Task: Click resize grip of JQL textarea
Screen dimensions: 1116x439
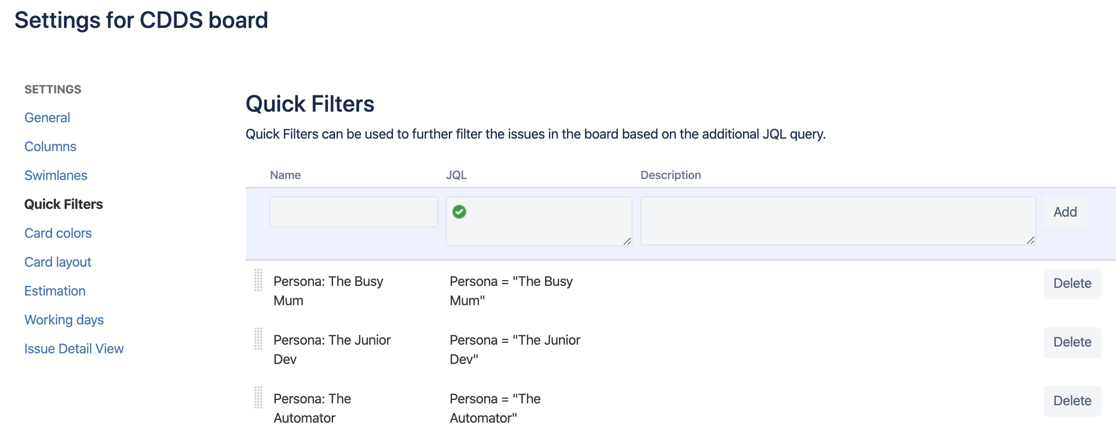Action: click(627, 241)
